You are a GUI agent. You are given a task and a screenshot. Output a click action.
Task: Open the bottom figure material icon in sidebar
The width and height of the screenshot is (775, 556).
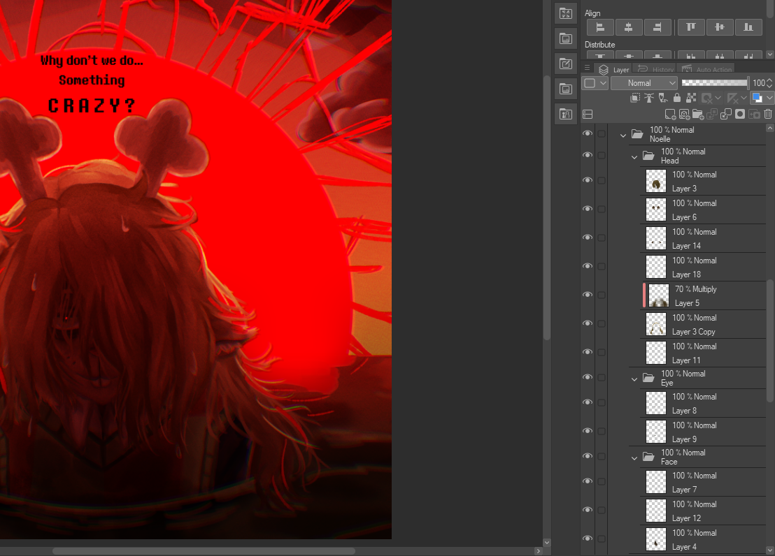tap(566, 114)
